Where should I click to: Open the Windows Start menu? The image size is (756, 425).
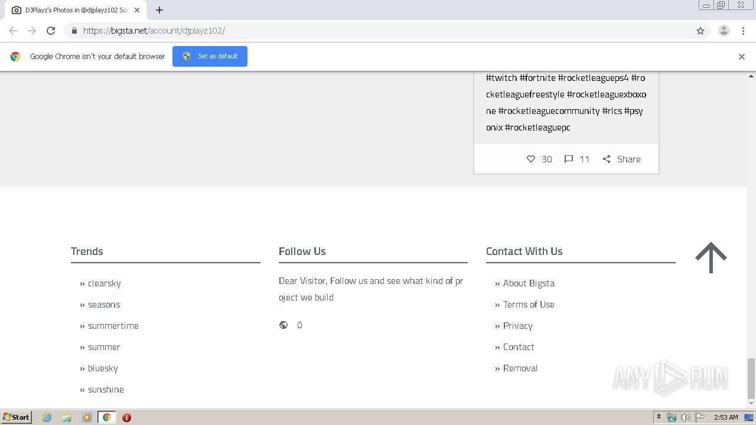[x=17, y=417]
